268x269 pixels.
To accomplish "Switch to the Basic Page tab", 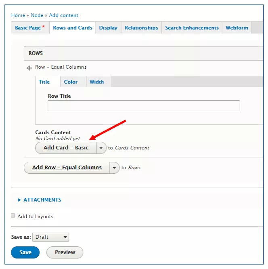I will (x=30, y=27).
